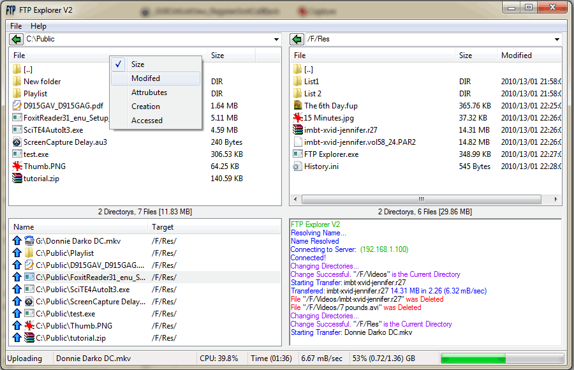Click the 15 Minutes.jpg image icon
The width and height of the screenshot is (574, 370).
coord(298,117)
